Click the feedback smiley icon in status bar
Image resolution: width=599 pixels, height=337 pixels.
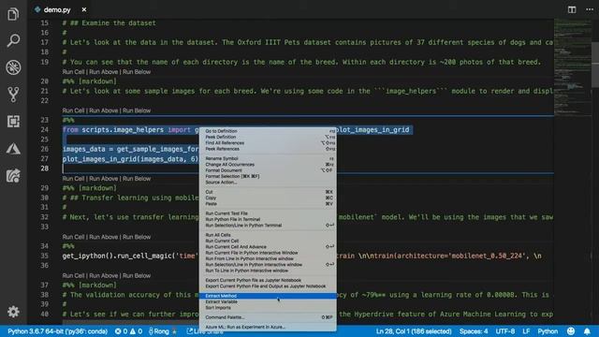tap(570, 331)
